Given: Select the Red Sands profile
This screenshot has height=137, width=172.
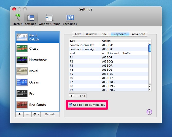Looking at the screenshot, I should [37, 105].
